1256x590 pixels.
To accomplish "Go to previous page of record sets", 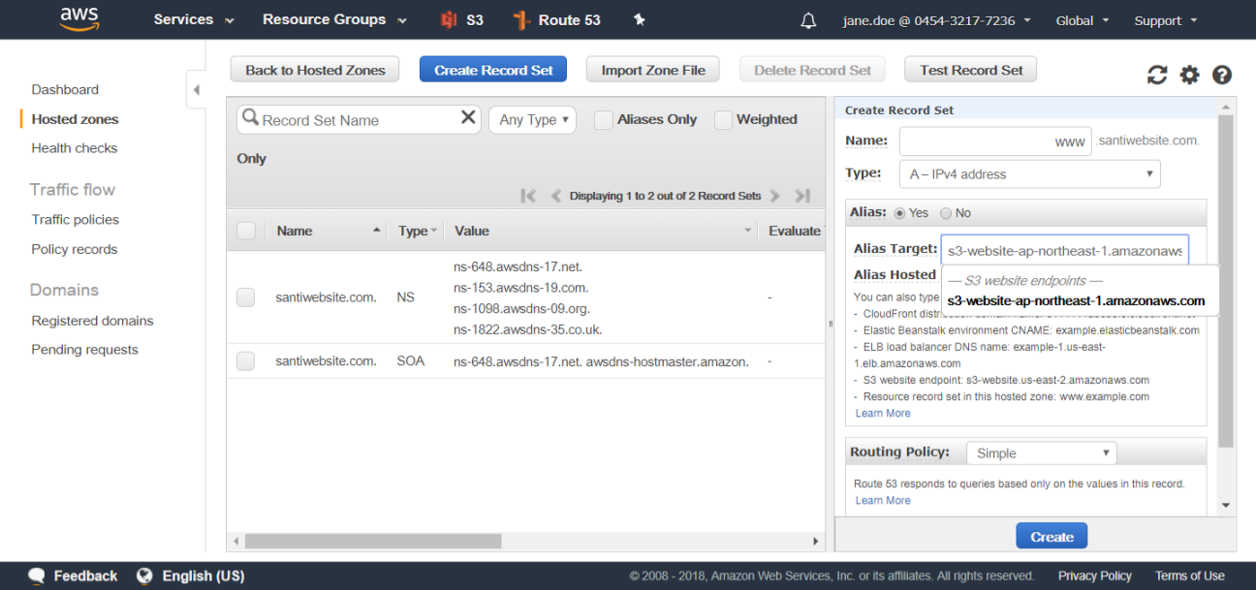I will coord(556,196).
